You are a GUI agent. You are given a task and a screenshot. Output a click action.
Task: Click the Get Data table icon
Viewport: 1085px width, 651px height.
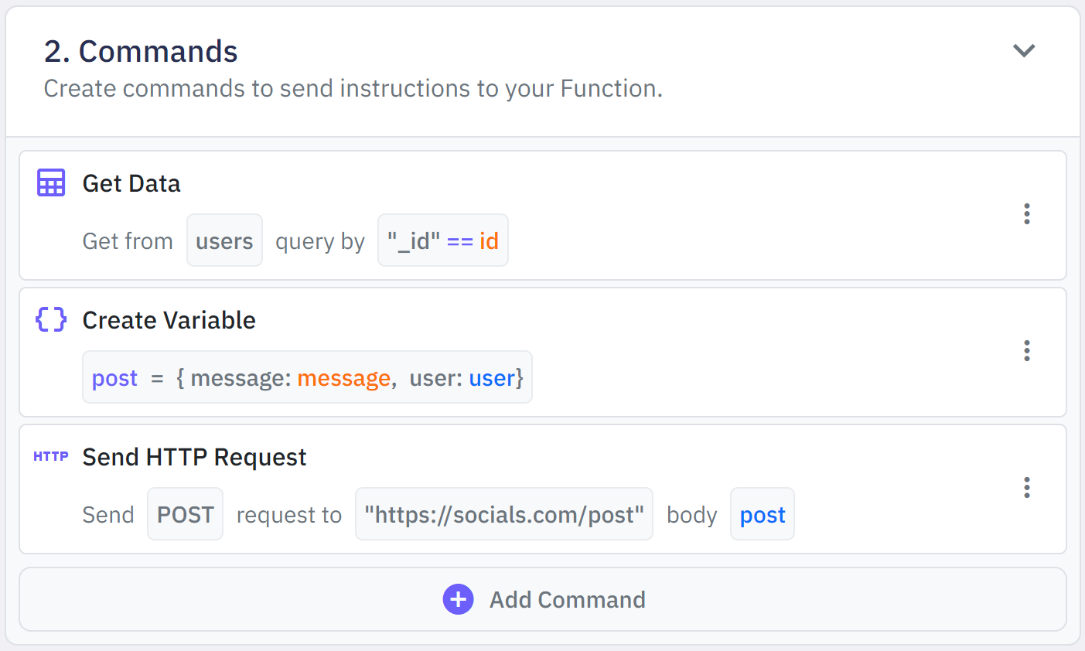point(51,183)
